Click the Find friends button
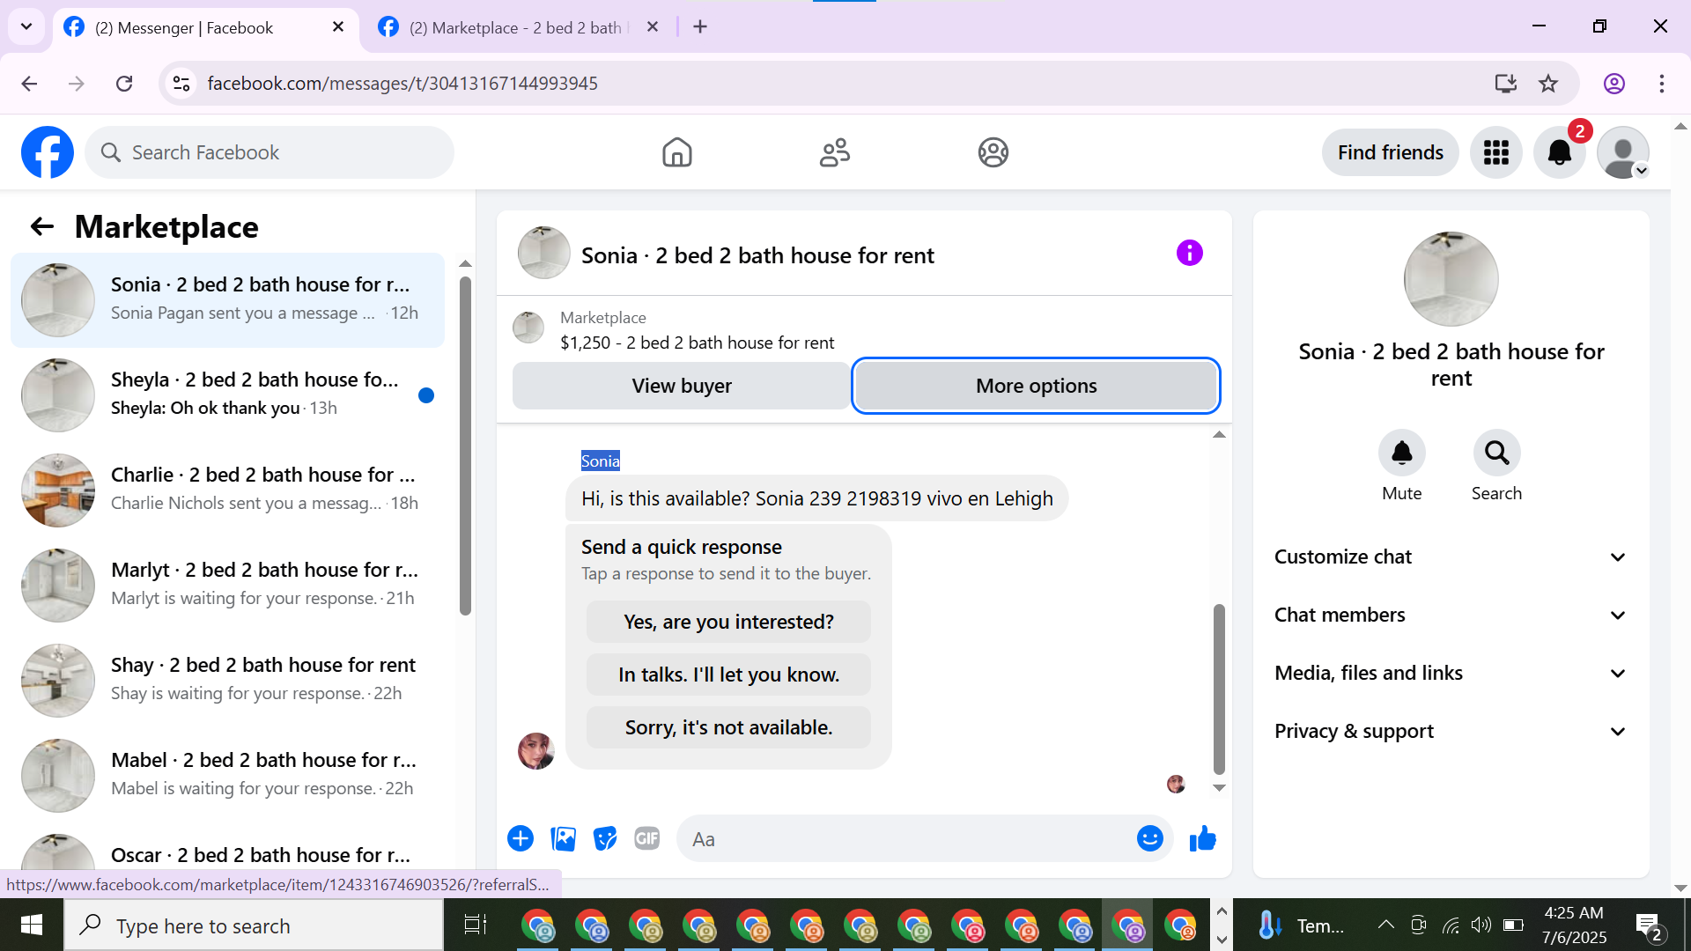This screenshot has height=951, width=1691. [1391, 152]
